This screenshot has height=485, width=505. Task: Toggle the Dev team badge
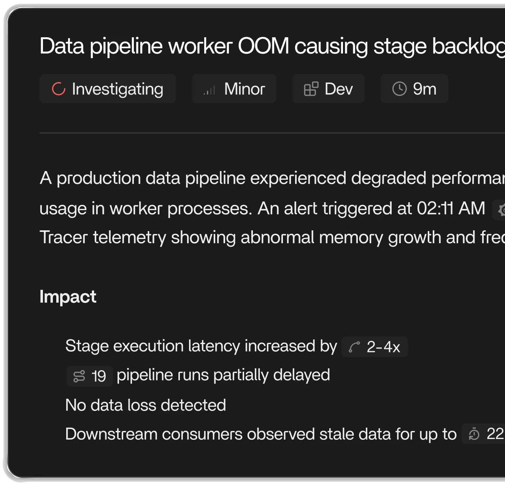(x=328, y=89)
